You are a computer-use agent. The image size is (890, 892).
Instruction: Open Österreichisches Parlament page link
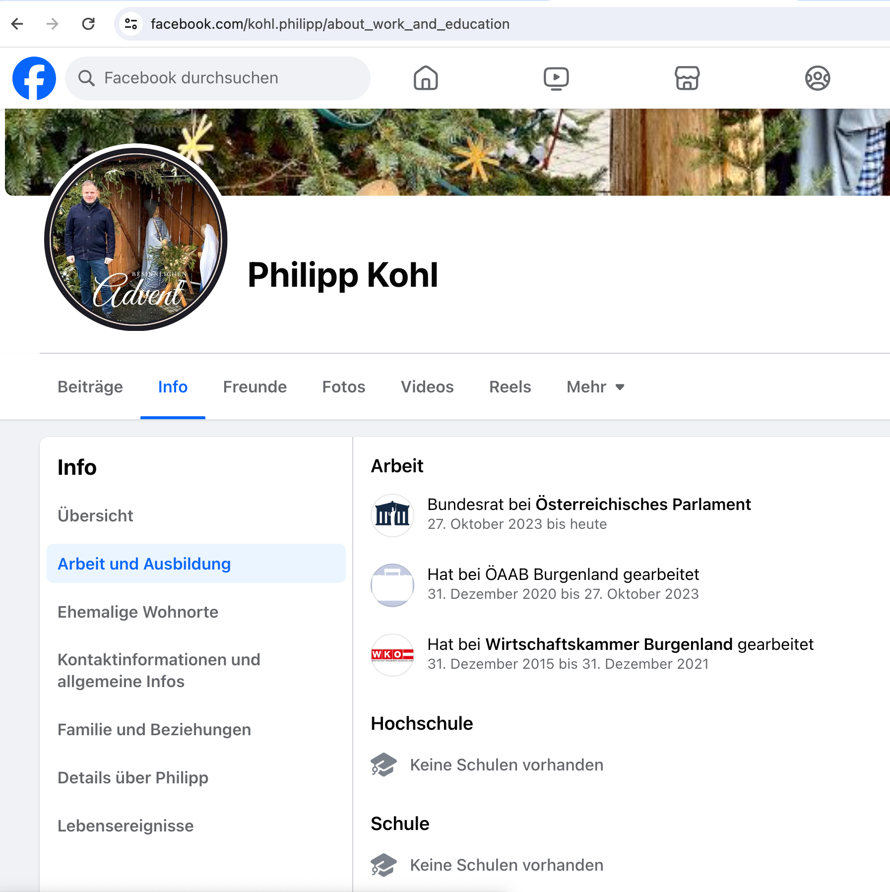643,504
